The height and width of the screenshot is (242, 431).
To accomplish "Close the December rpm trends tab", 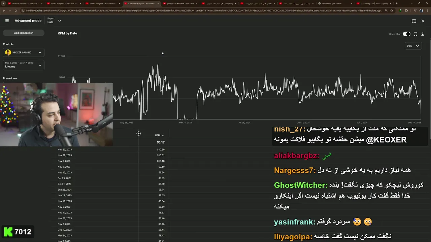I will [x=352, y=3].
